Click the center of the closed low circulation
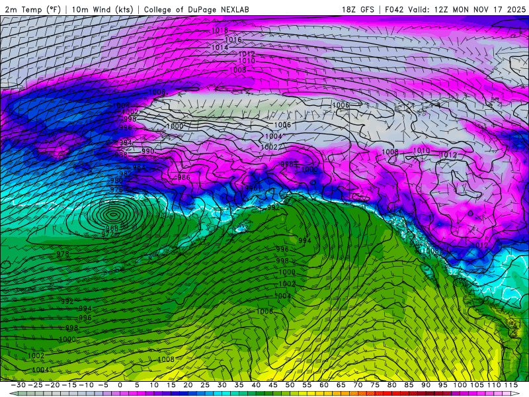529x397 pixels. [112, 213]
